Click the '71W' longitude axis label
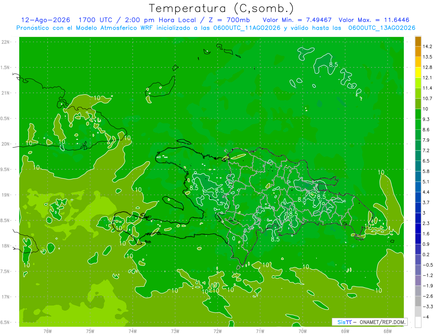 pos(260,331)
